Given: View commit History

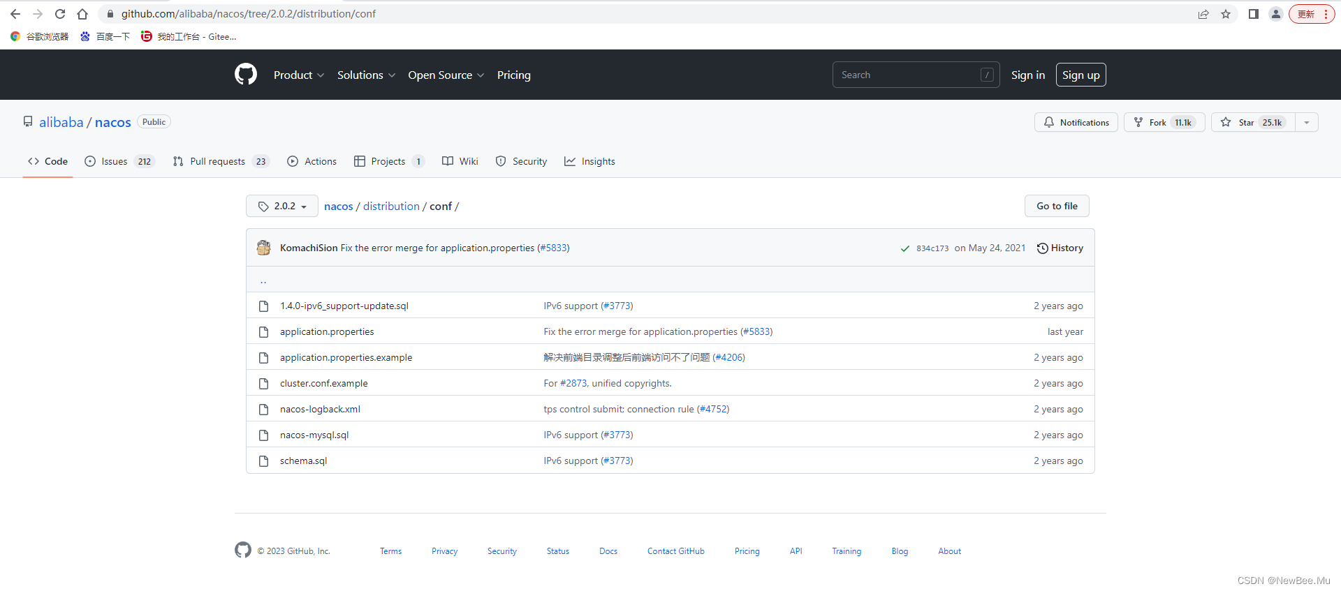Looking at the screenshot, I should click(1060, 248).
